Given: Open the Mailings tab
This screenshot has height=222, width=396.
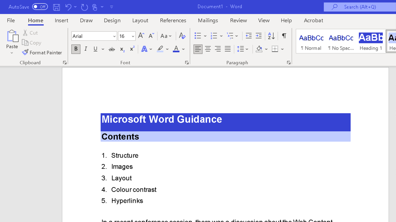Looking at the screenshot, I should pyautogui.click(x=208, y=20).
